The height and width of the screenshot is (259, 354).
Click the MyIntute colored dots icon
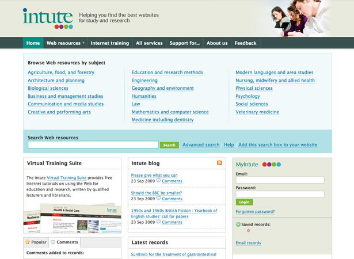tap(272, 165)
